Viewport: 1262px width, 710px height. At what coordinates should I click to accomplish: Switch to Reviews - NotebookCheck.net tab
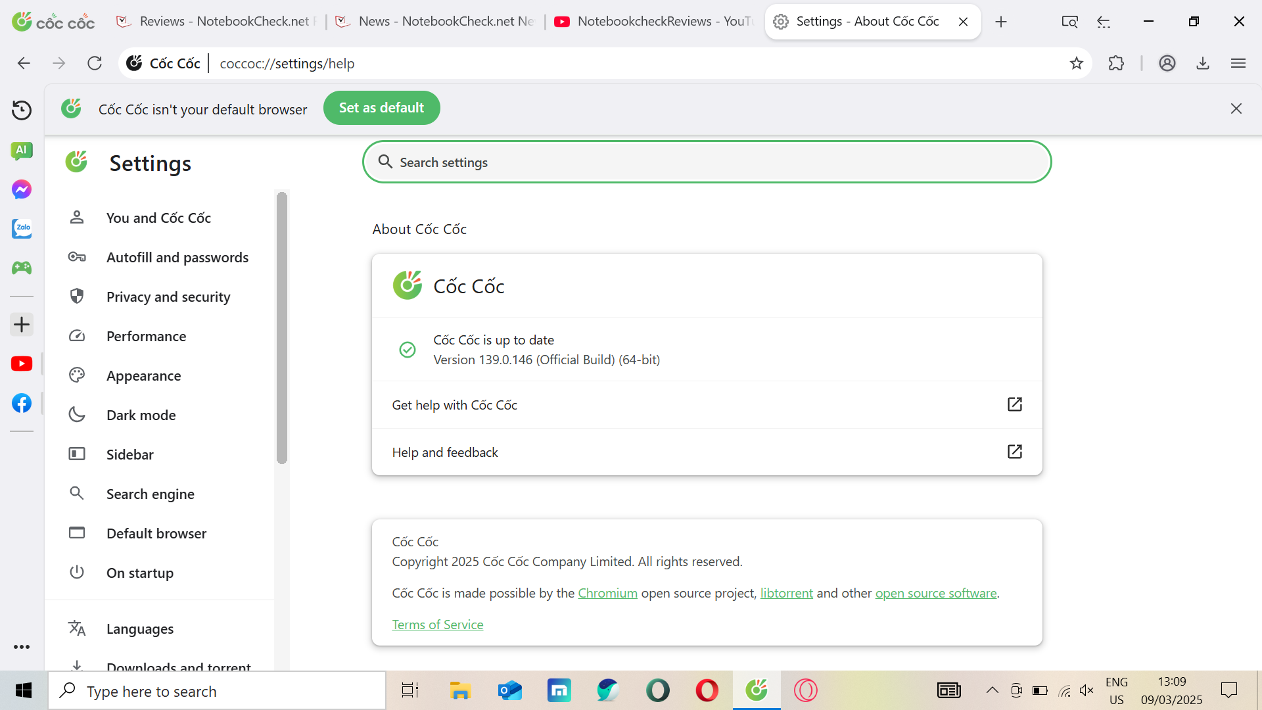click(218, 22)
